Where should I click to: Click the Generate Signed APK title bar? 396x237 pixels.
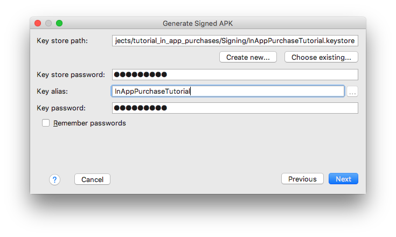(x=198, y=24)
